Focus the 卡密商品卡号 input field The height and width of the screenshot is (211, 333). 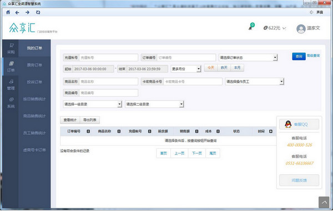(193, 82)
